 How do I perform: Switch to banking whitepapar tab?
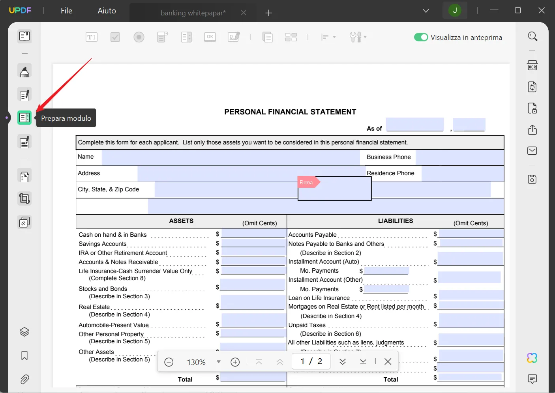pos(193,13)
